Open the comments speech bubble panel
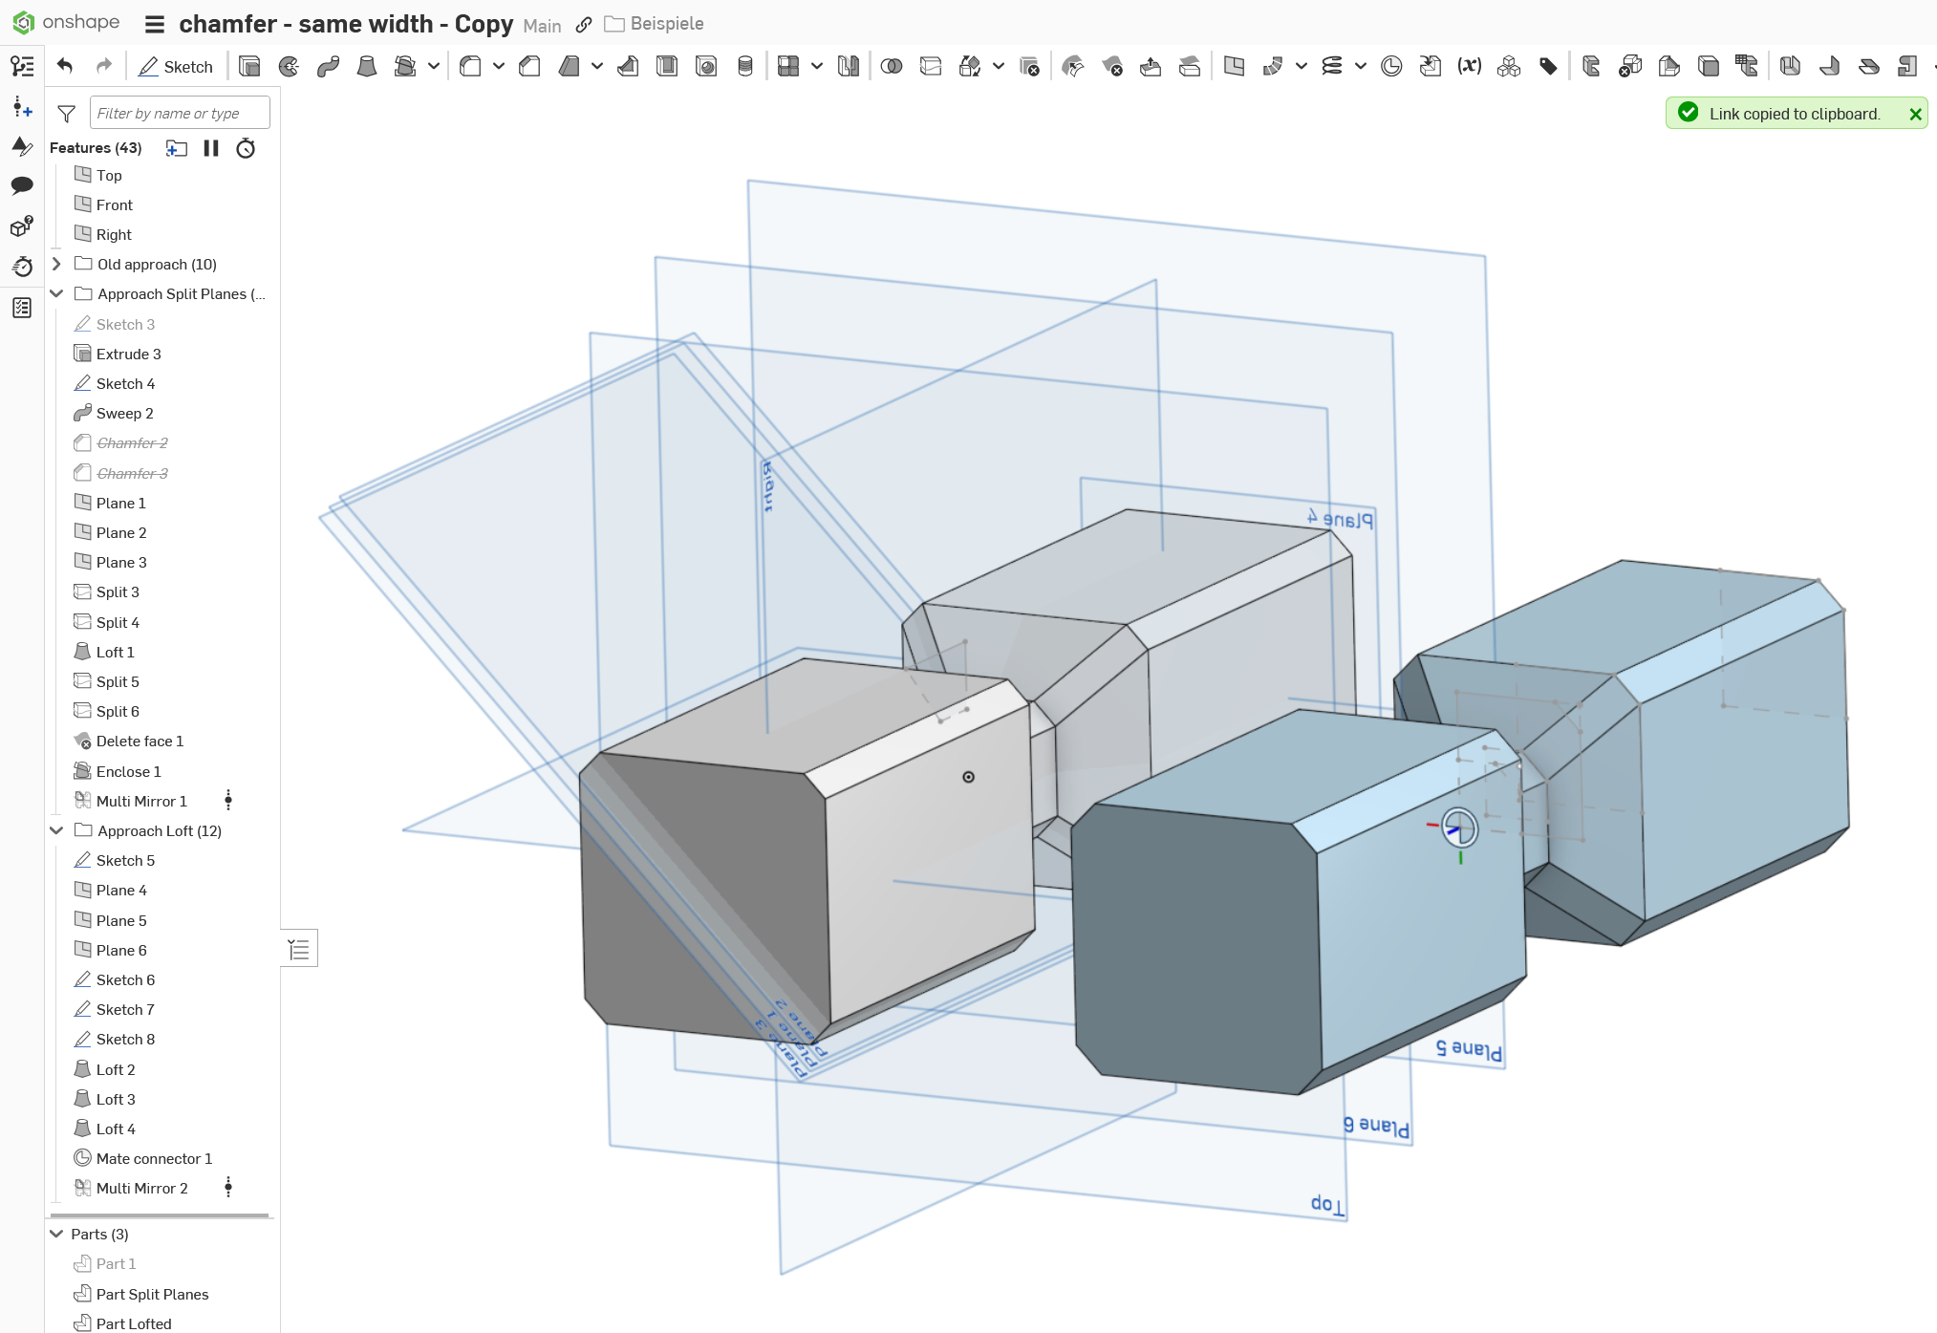Viewport: 1937px width, 1333px height. tap(22, 185)
